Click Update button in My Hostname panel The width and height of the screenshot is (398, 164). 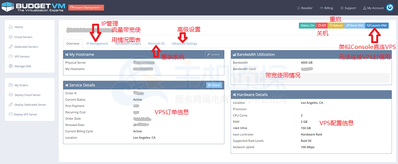[x=213, y=54]
